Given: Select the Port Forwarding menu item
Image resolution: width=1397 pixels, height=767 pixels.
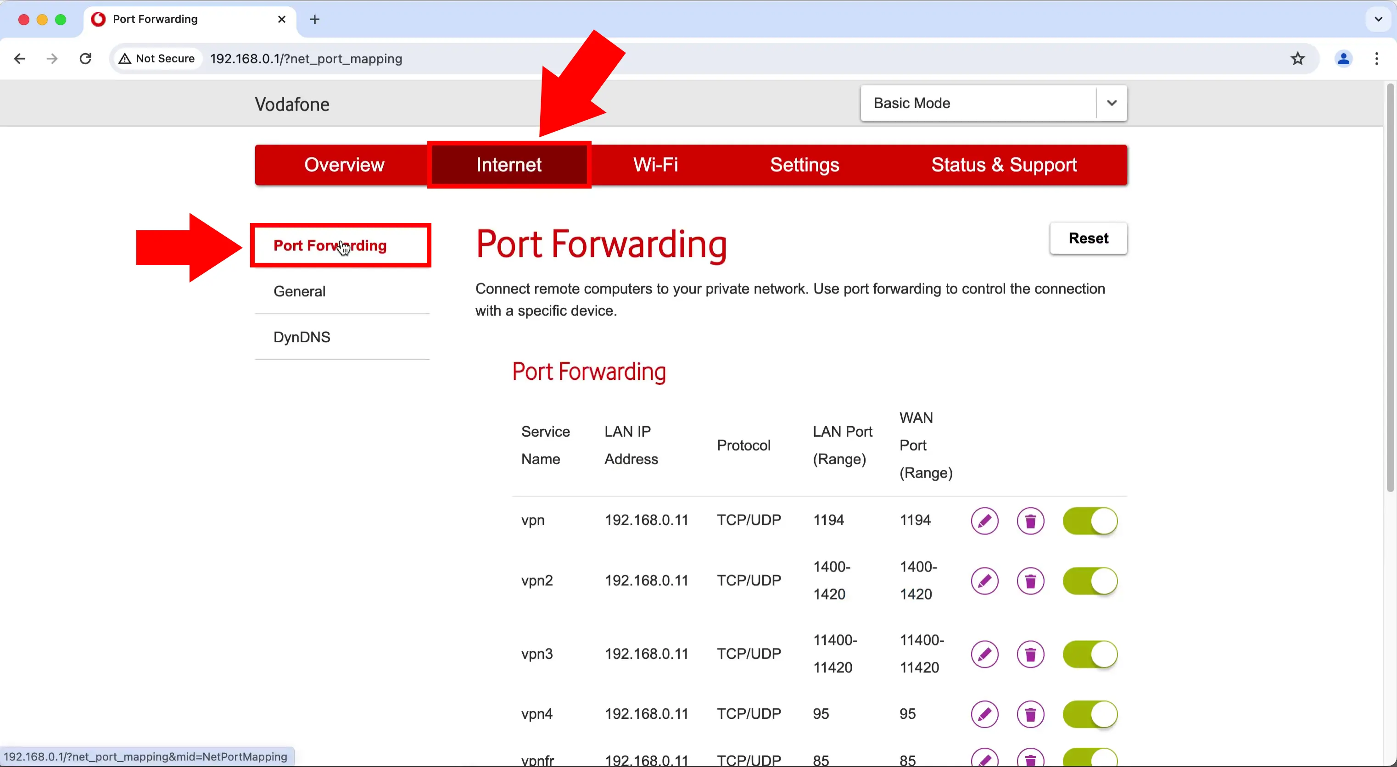Looking at the screenshot, I should point(330,245).
